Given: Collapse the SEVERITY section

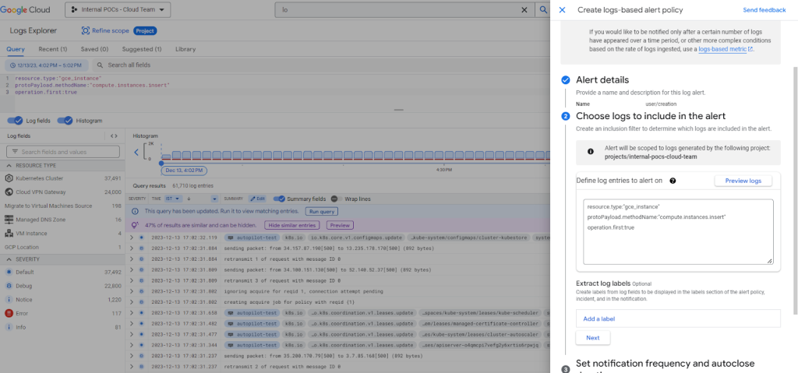Looking at the screenshot, I should coord(9,259).
